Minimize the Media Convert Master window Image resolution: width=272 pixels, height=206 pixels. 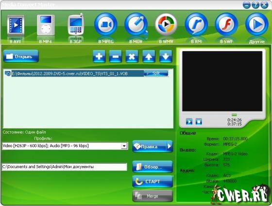coord(247,5)
